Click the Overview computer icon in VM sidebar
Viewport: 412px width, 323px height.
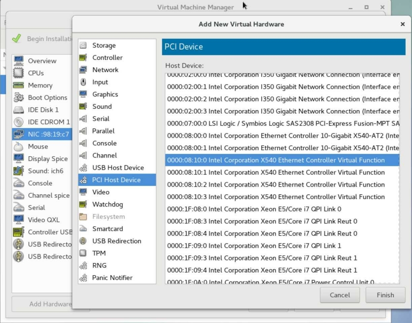(19, 61)
